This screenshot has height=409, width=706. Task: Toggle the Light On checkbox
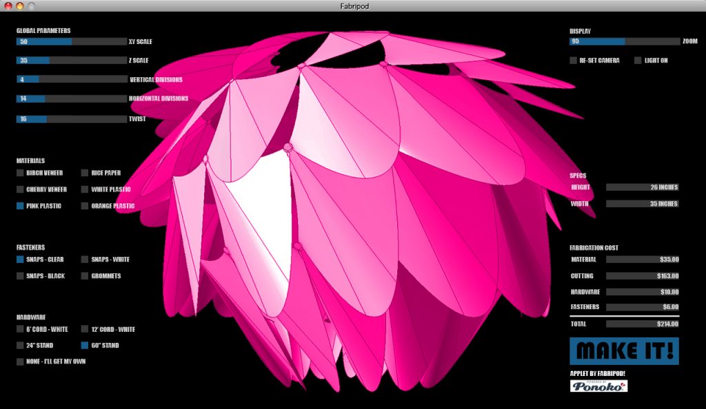(x=638, y=60)
